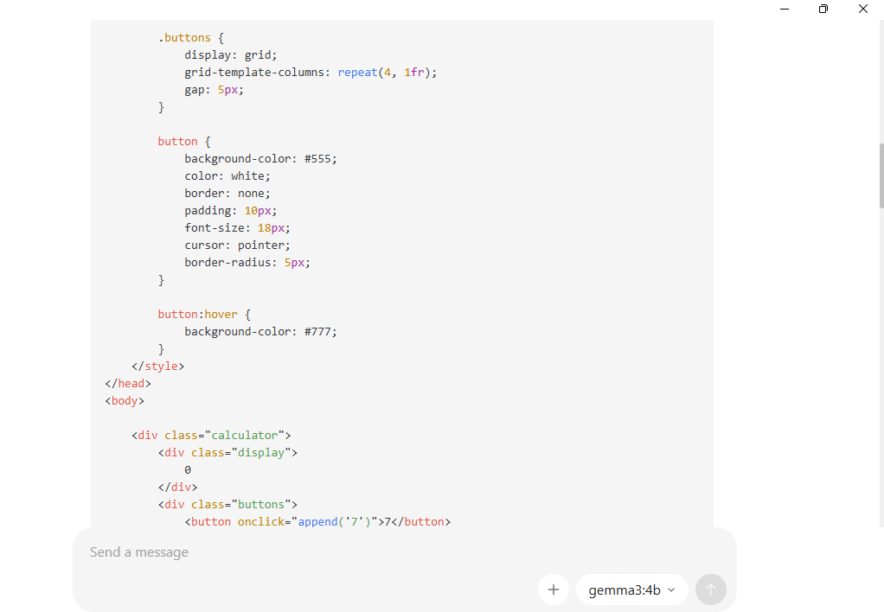Click the '#555' background-color value
The width and height of the screenshot is (884, 612).
pos(317,159)
